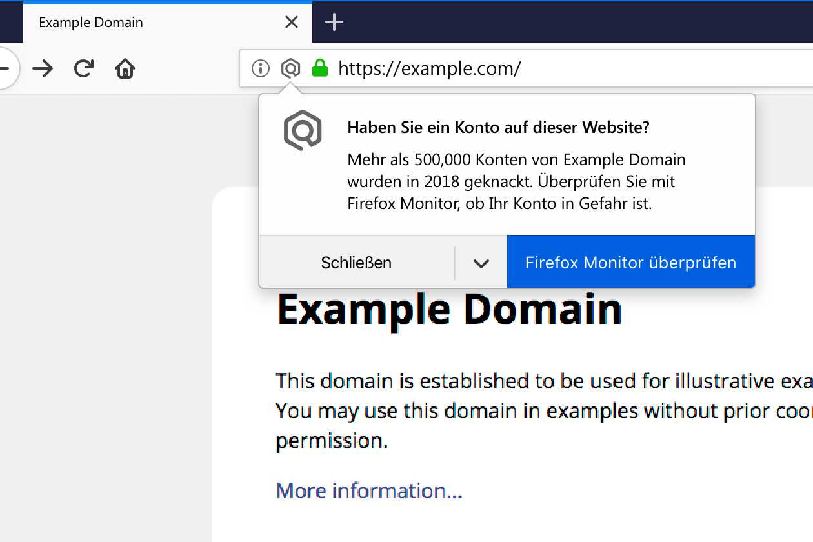Expand the dropdown arrow next to Schließen

(x=481, y=263)
